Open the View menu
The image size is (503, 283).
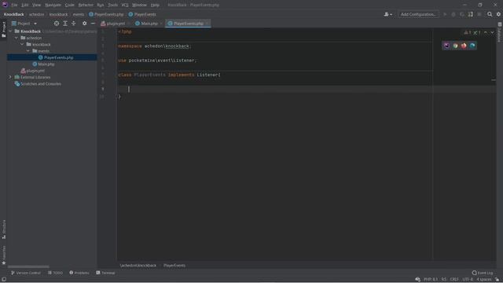(36, 5)
